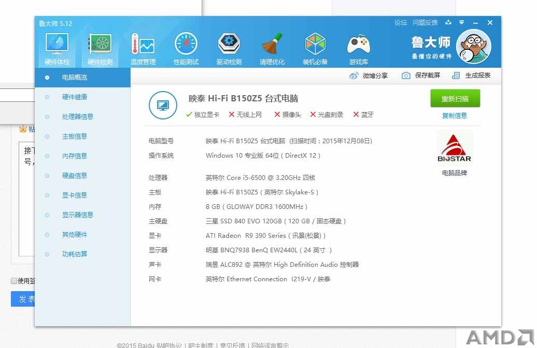Screen dimensions: 537x348
Task: Launch 性能测试 performance benchmark
Action: pos(186,49)
